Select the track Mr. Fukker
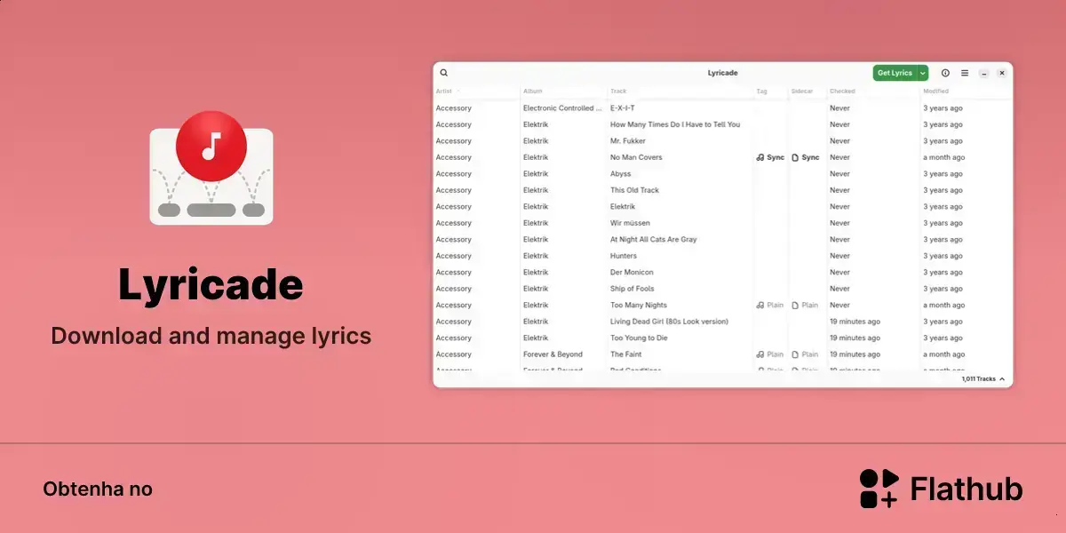The image size is (1066, 533). [628, 141]
